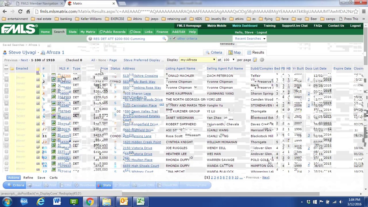This screenshot has width=368, height=207.
Task: Check the box for Dawn Valley Trail row
Action: [x=6, y=110]
